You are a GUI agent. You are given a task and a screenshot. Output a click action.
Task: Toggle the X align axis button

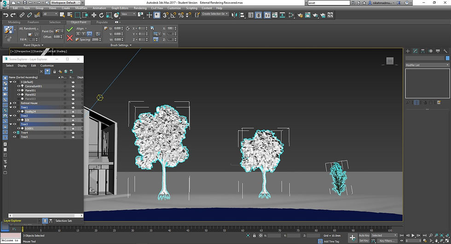[x=78, y=34]
